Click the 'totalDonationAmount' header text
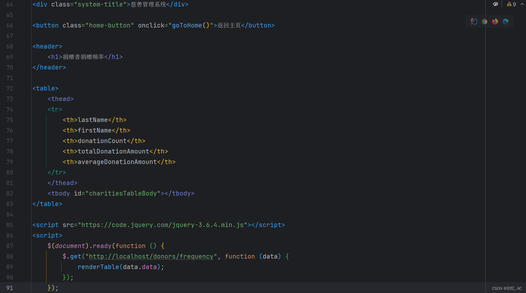This screenshot has height=293, width=526. [x=114, y=151]
